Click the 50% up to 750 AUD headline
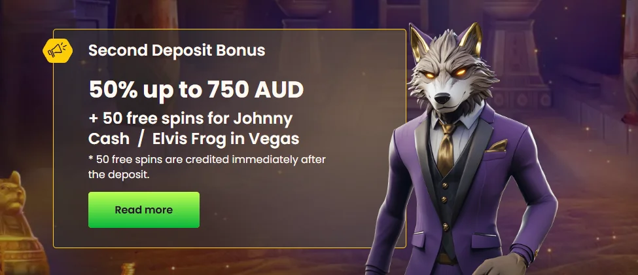638x275 pixels. [x=196, y=90]
